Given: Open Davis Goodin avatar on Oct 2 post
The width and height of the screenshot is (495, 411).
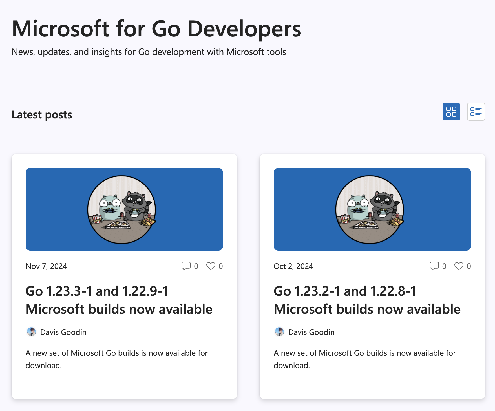Looking at the screenshot, I should (x=279, y=332).
